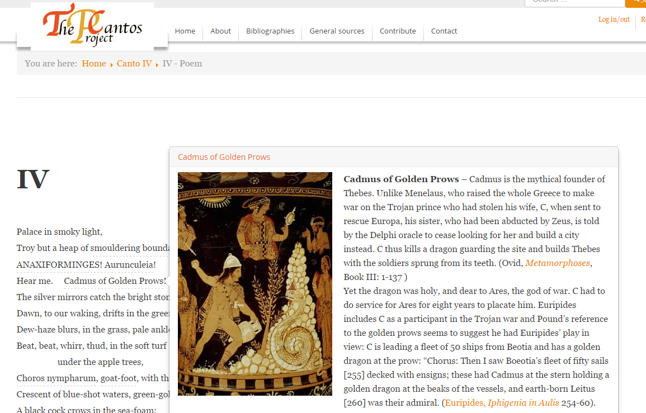This screenshot has width=646, height=413.
Task: Click the Metamorphoses link in the popup
Action: (558, 263)
